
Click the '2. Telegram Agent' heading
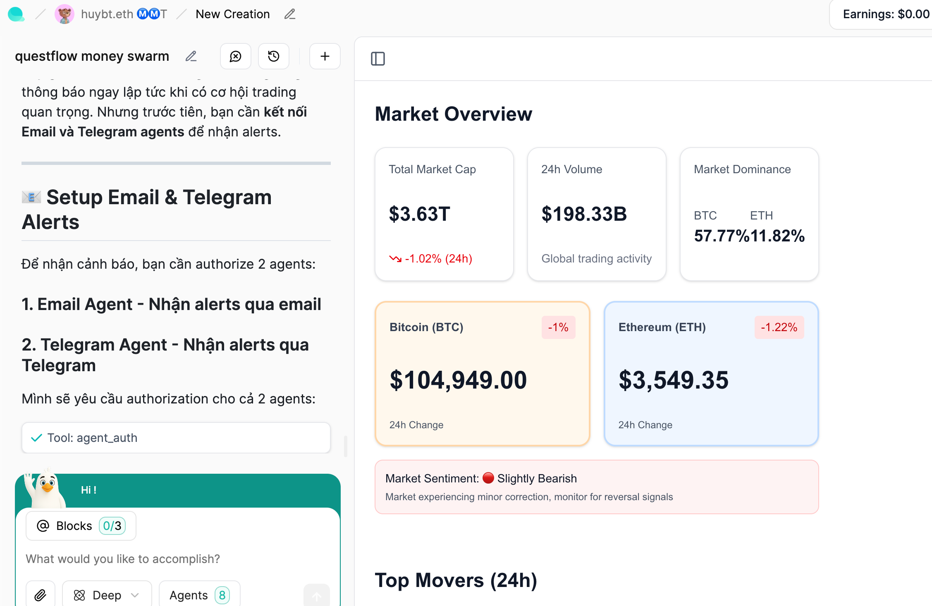[165, 355]
